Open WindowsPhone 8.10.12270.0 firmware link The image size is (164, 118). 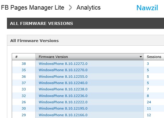pyautogui.click(x=63, y=70)
